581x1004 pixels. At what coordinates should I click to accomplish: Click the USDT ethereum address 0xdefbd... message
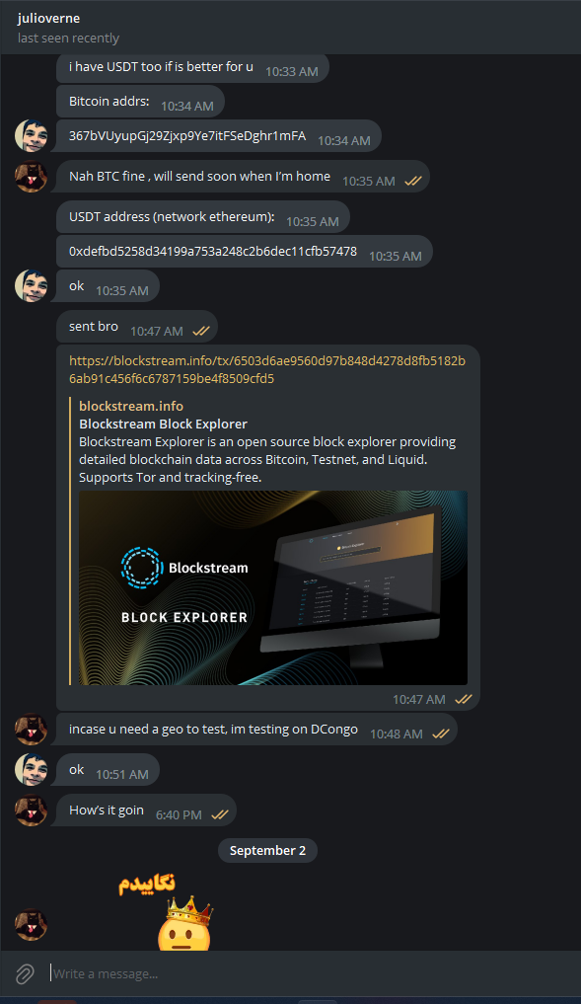[245, 251]
